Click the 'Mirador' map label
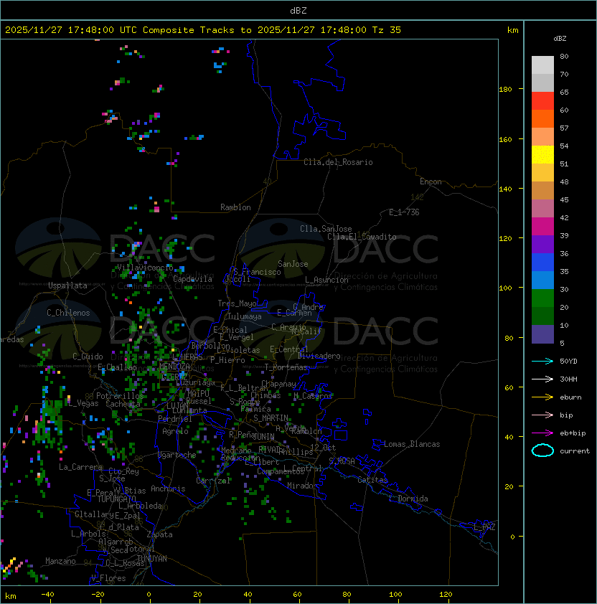The height and width of the screenshot is (604, 597). pyautogui.click(x=303, y=486)
